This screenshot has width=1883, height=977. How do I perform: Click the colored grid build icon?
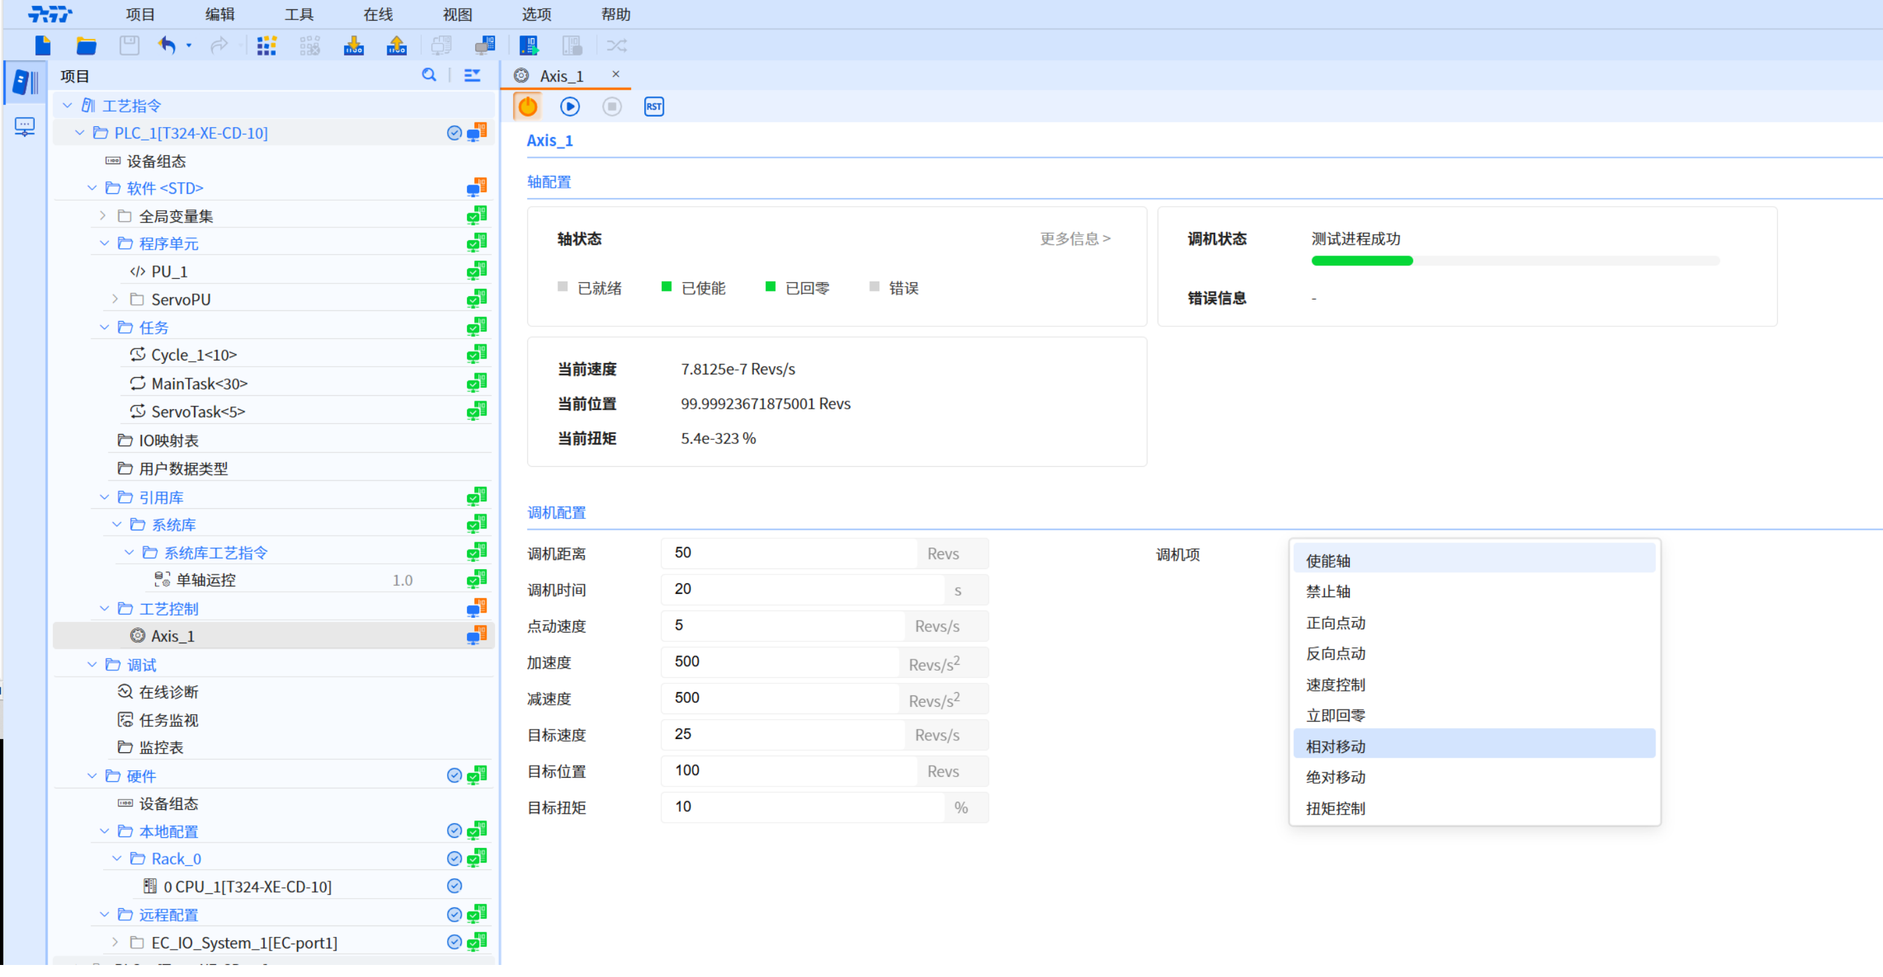click(x=267, y=46)
